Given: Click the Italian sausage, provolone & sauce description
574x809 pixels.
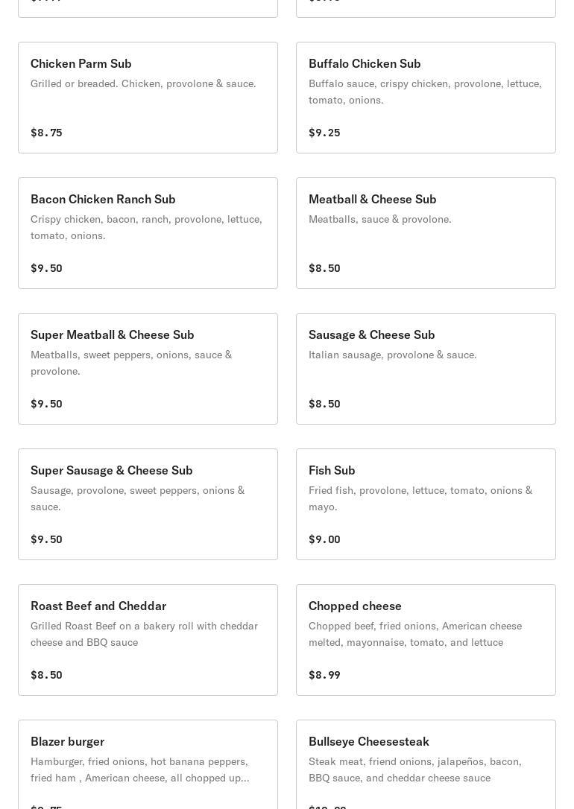Looking at the screenshot, I should click(392, 355).
